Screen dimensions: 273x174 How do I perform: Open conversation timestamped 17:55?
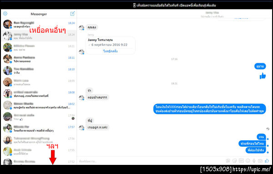[39, 151]
